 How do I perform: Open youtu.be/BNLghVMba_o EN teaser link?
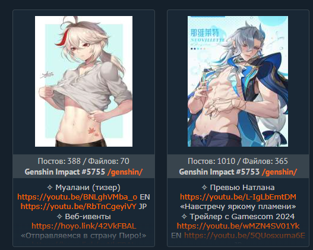click(77, 197)
